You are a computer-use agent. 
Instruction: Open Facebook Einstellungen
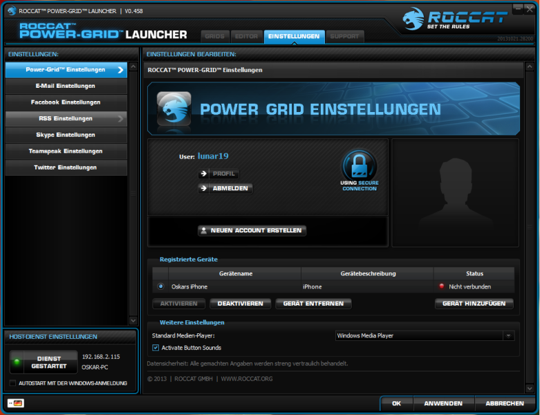(x=66, y=102)
